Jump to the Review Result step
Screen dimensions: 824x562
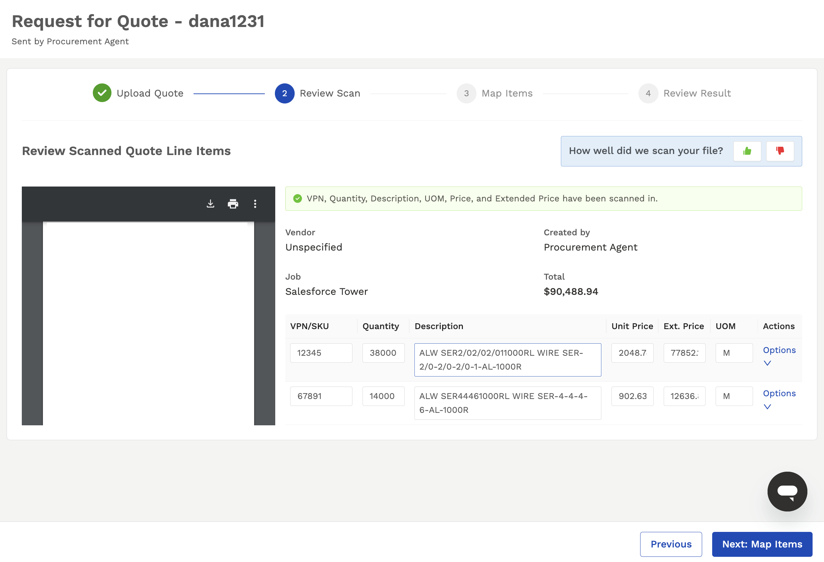(x=684, y=93)
